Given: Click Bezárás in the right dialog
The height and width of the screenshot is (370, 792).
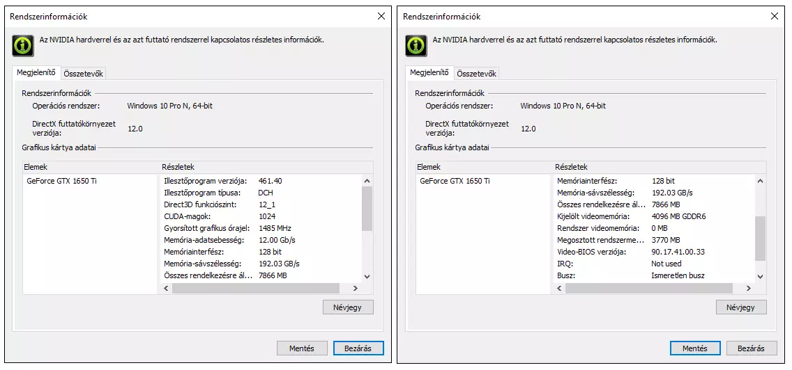Looking at the screenshot, I should pyautogui.click(x=752, y=348).
